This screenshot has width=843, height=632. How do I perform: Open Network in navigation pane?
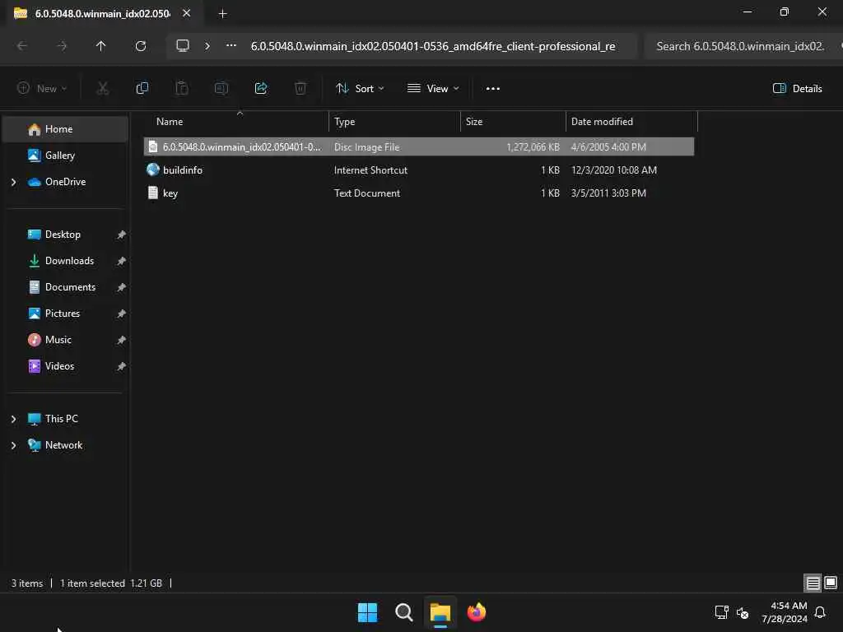(x=65, y=445)
